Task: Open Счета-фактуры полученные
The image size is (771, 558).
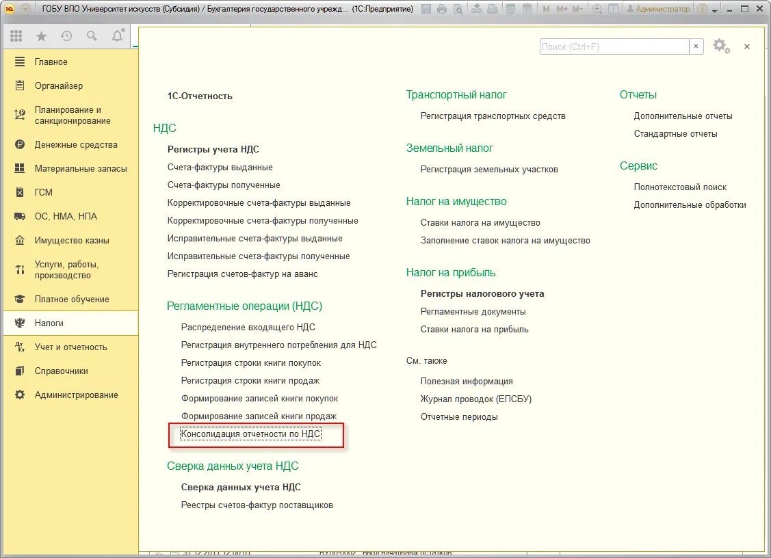Action: tap(224, 185)
